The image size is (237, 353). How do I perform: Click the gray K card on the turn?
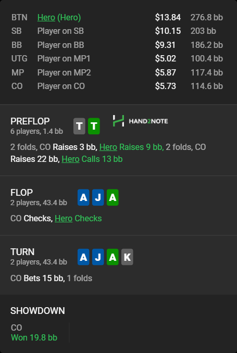127,257
